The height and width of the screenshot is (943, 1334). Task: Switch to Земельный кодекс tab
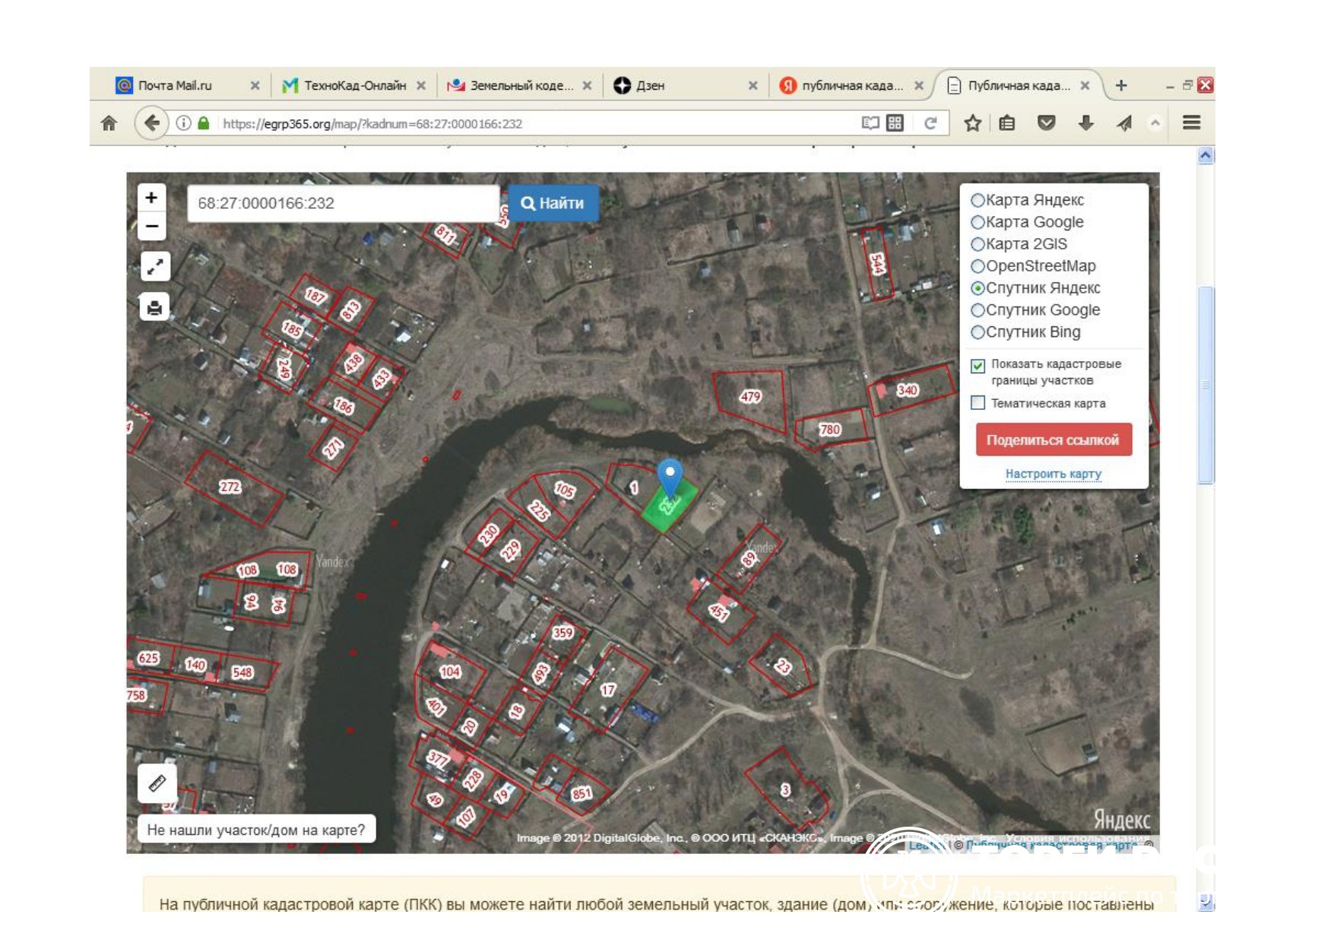521,86
